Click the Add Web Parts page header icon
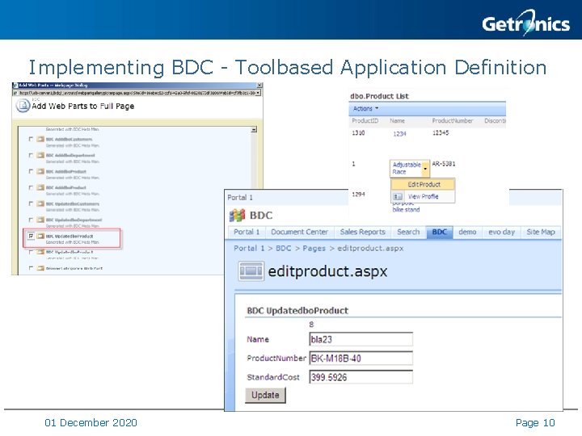This screenshot has width=582, height=436. (x=23, y=106)
